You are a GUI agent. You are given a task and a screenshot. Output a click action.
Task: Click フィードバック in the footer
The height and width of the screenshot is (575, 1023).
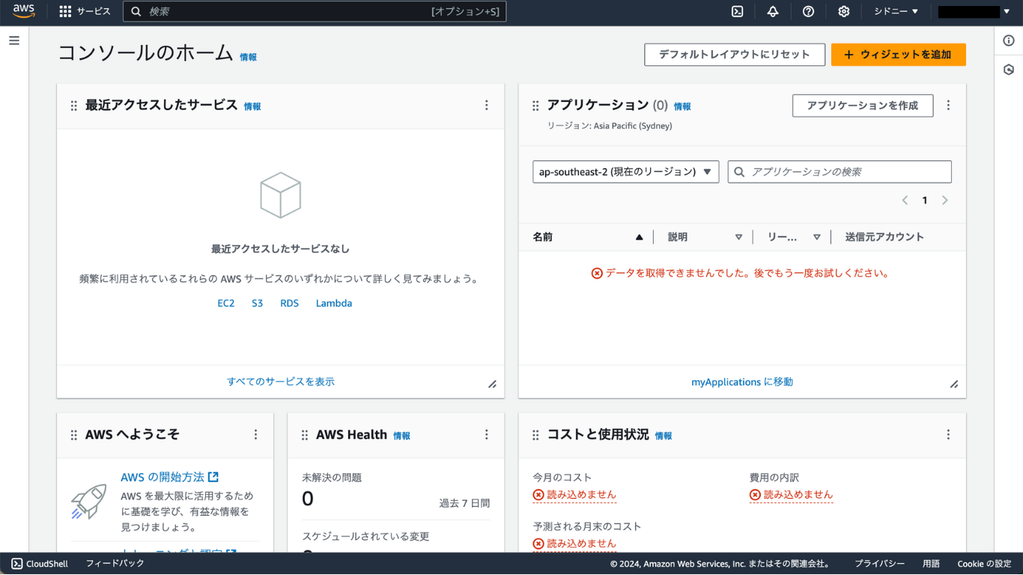(x=115, y=564)
